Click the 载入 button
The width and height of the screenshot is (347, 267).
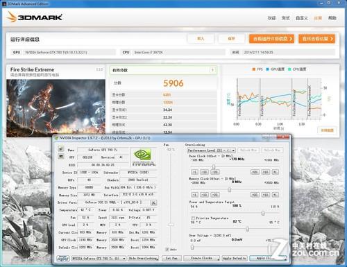(x=201, y=39)
